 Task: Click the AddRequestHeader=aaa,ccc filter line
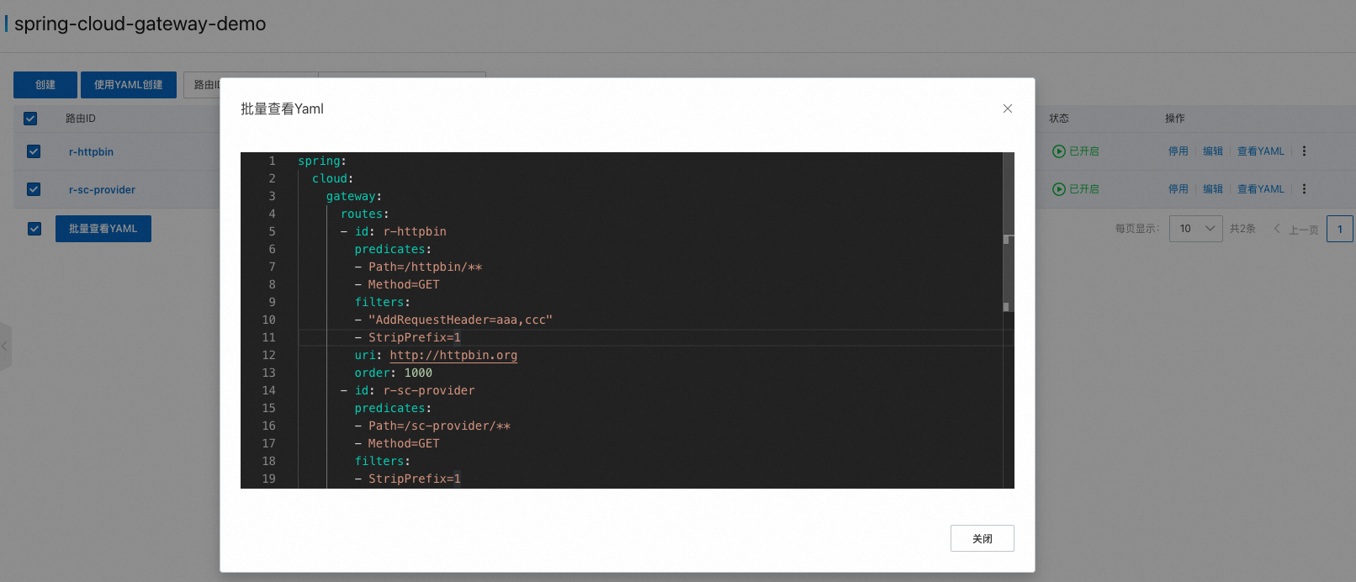(x=453, y=320)
